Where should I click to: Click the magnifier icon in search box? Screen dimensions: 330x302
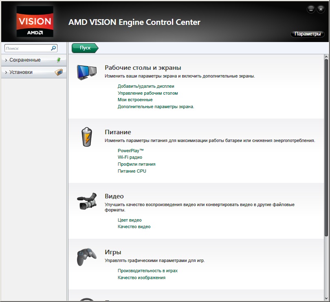(53, 48)
